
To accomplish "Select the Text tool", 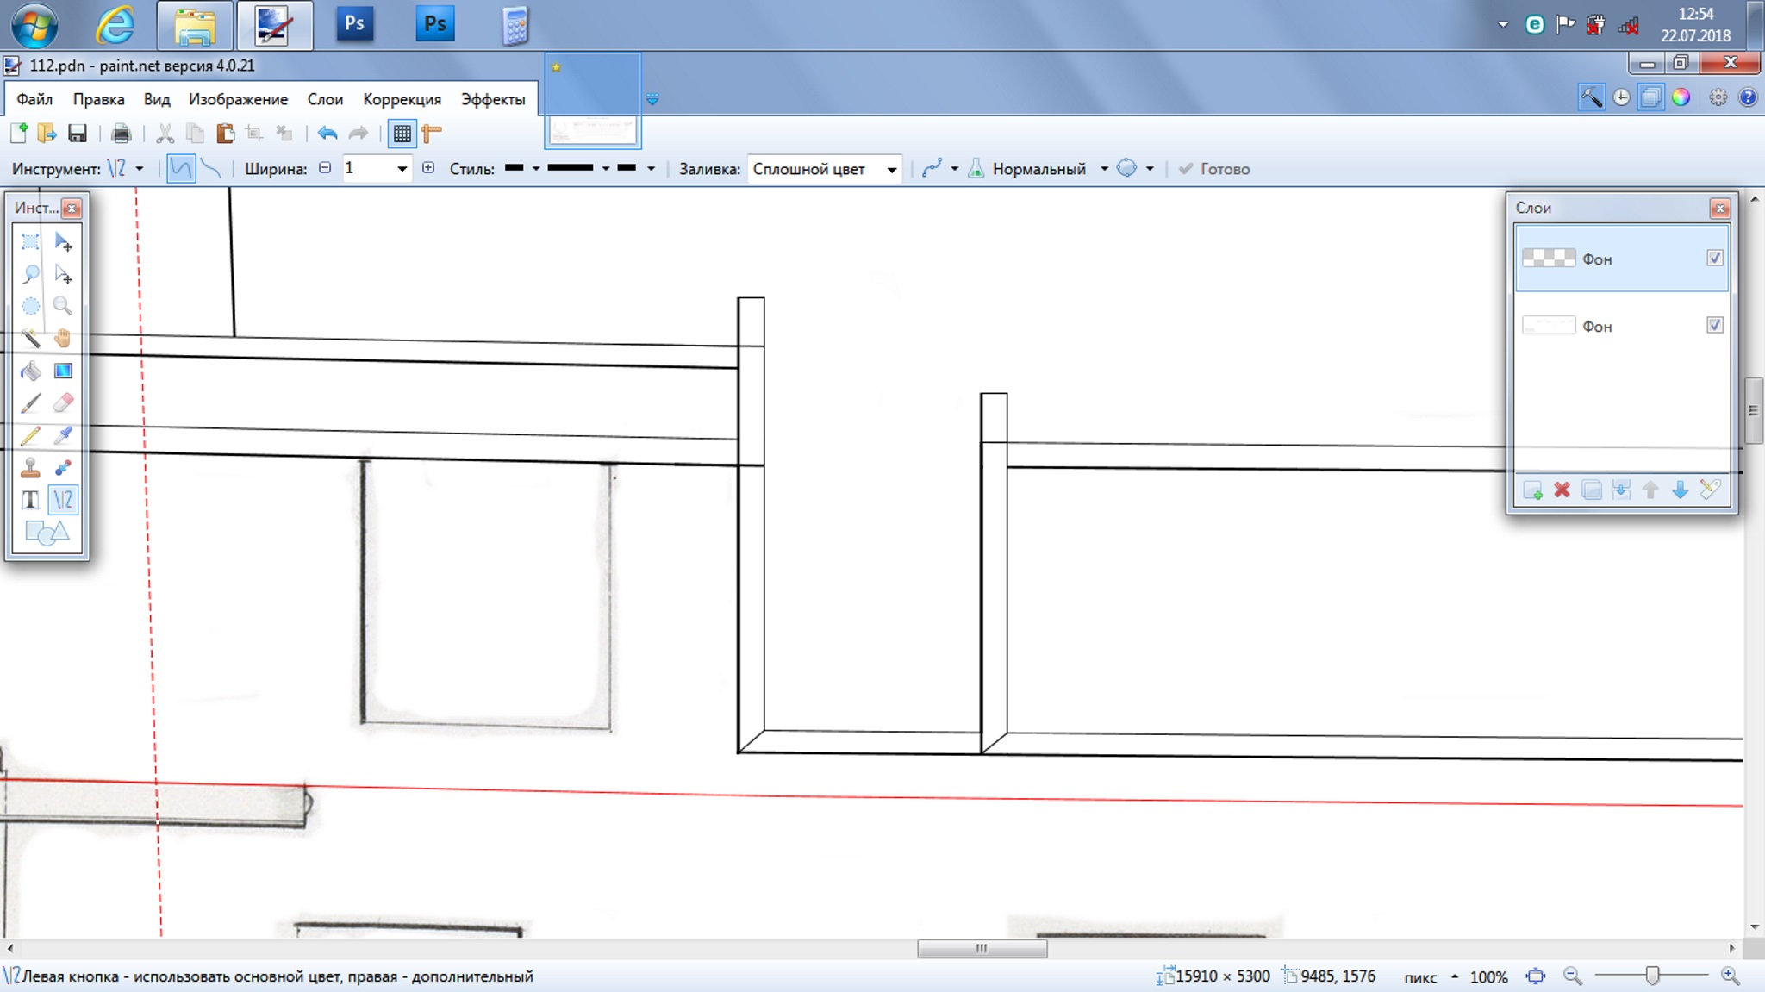I will pyautogui.click(x=30, y=500).
